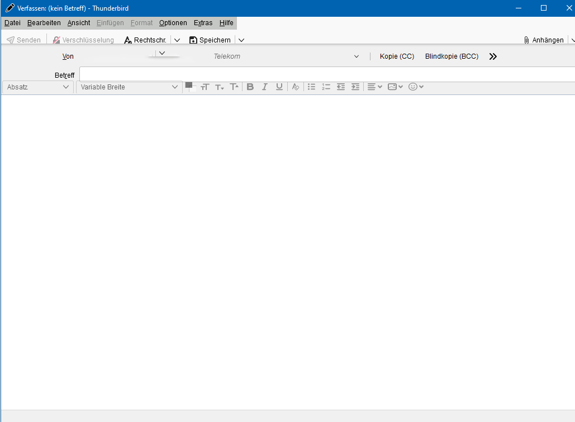Expand the Absatz paragraph style dropdown
The height and width of the screenshot is (422, 575).
[x=38, y=87]
